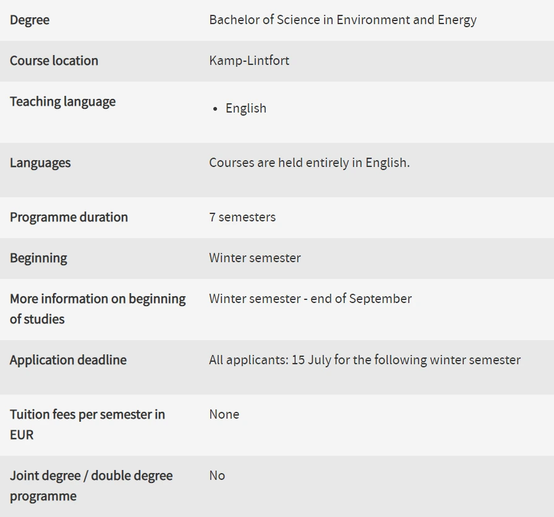Click the Application deadline label
The width and height of the screenshot is (554, 517).
click(x=68, y=360)
